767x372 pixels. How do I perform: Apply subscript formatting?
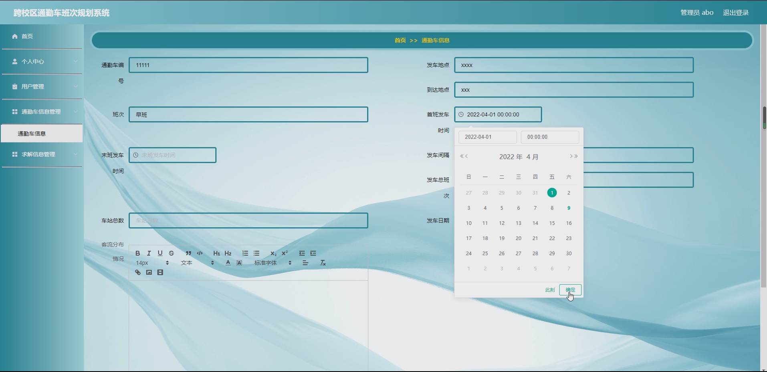tap(273, 253)
